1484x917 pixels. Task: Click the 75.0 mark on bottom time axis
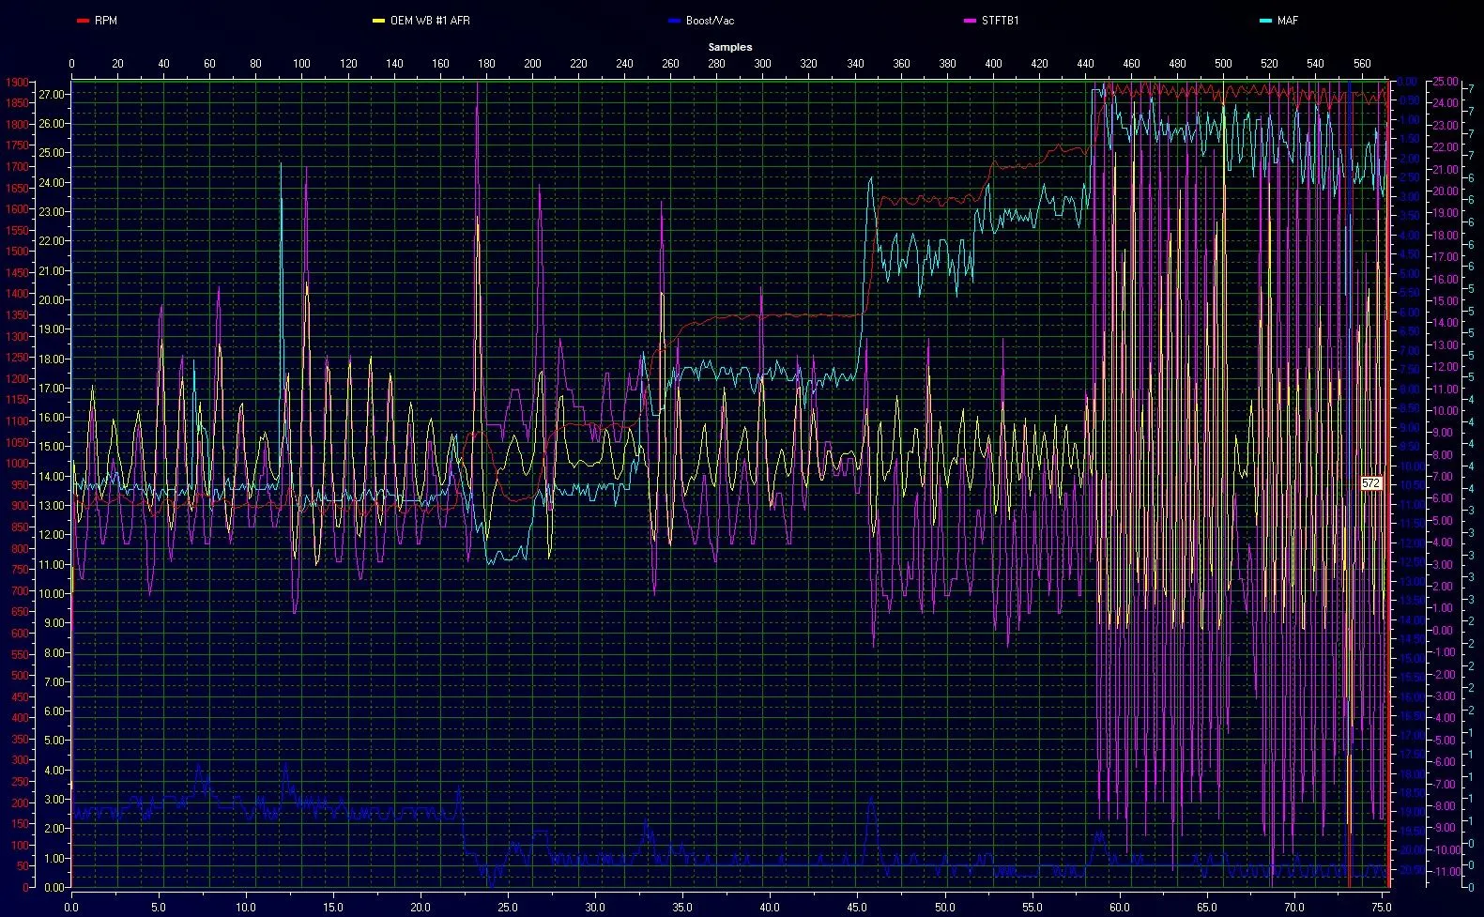(1381, 908)
